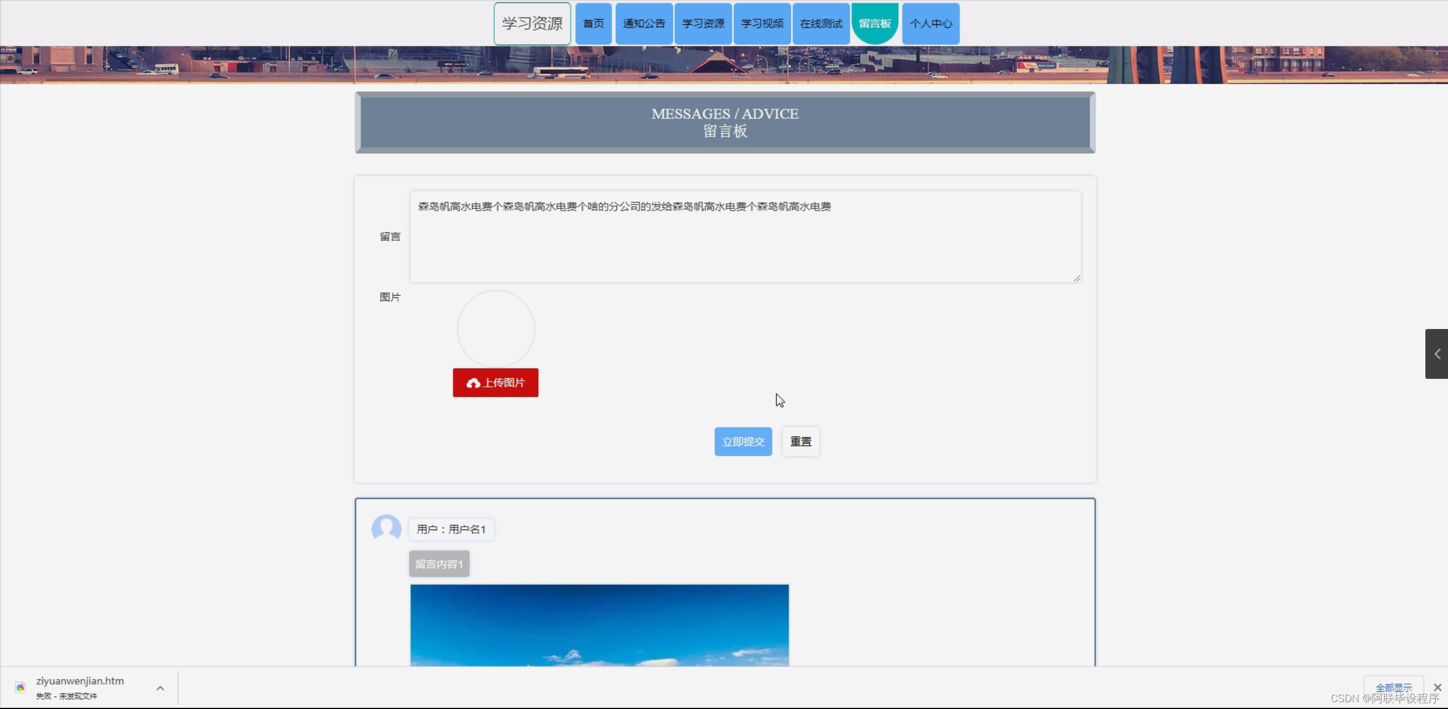Open the ziyuanwenjian.htm file icon in download bar
1448x709 pixels.
coord(20,687)
